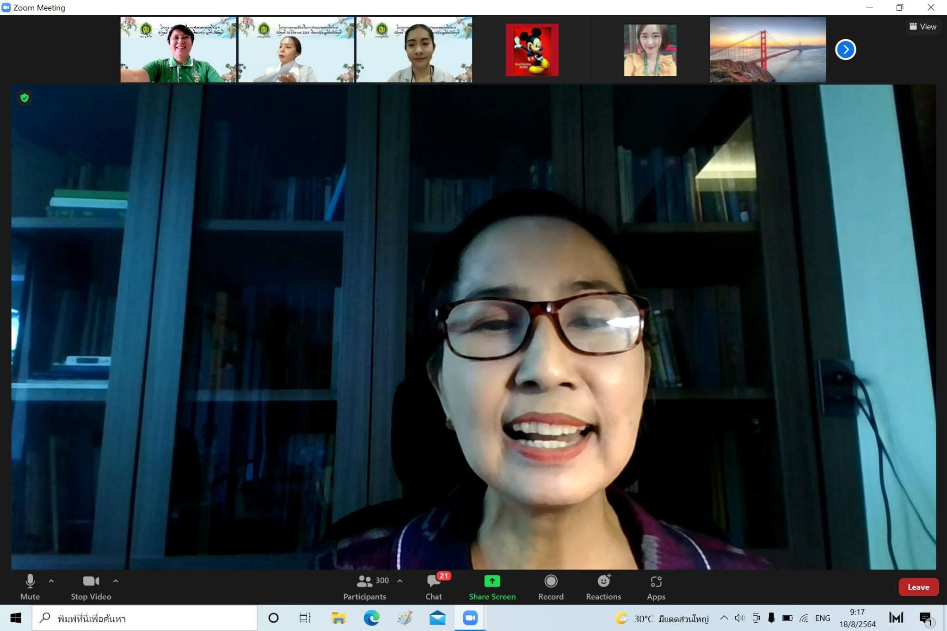This screenshot has width=947, height=631.
Task: Click the green encryption shield icon
Action: tap(25, 98)
